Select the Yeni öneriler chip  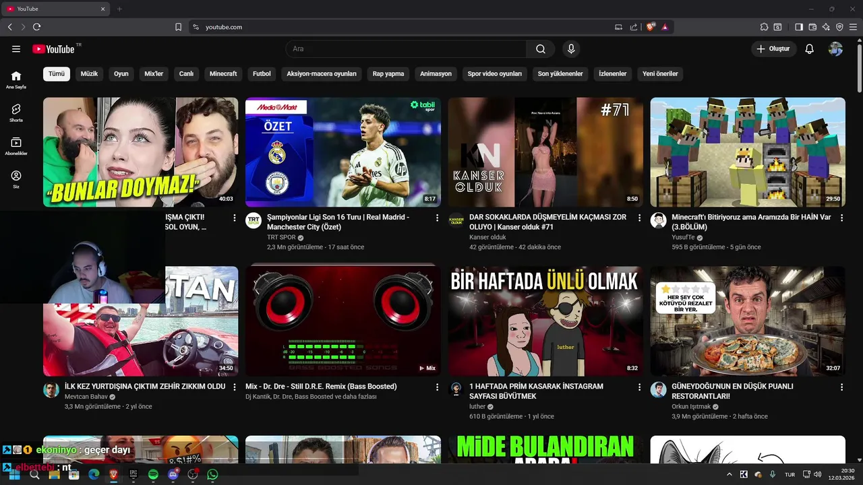pos(660,73)
